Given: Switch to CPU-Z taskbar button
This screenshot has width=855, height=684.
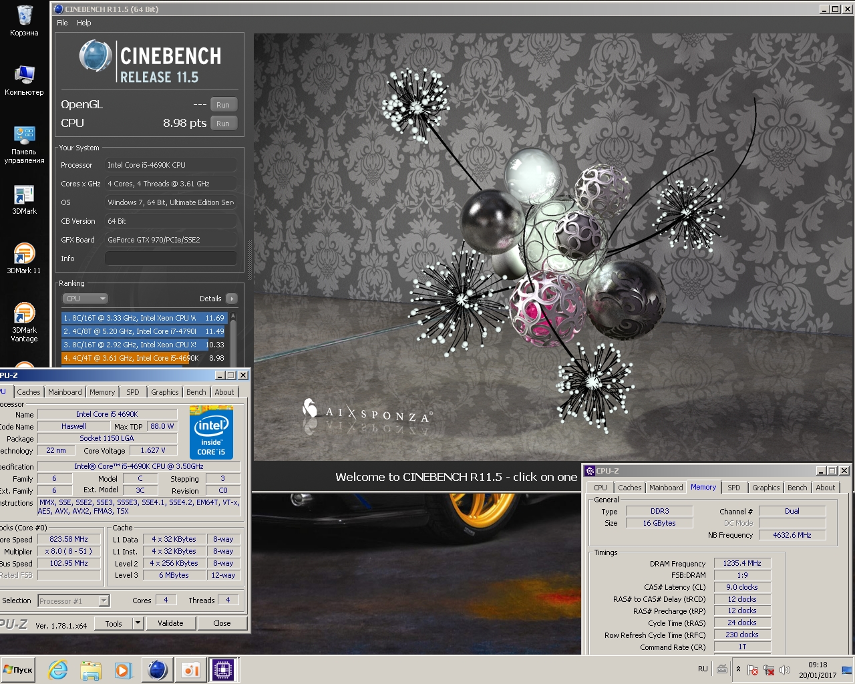Looking at the screenshot, I should tap(223, 670).
